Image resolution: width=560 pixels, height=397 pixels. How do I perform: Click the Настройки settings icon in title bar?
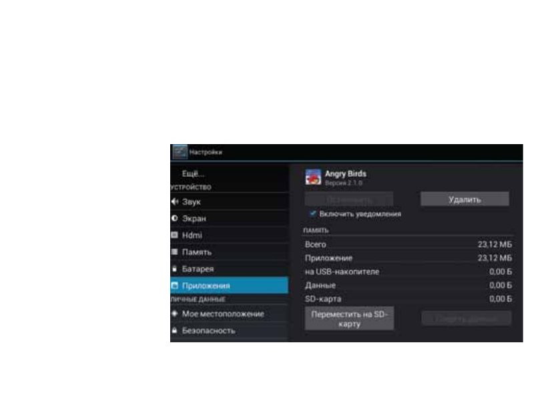click(x=180, y=152)
